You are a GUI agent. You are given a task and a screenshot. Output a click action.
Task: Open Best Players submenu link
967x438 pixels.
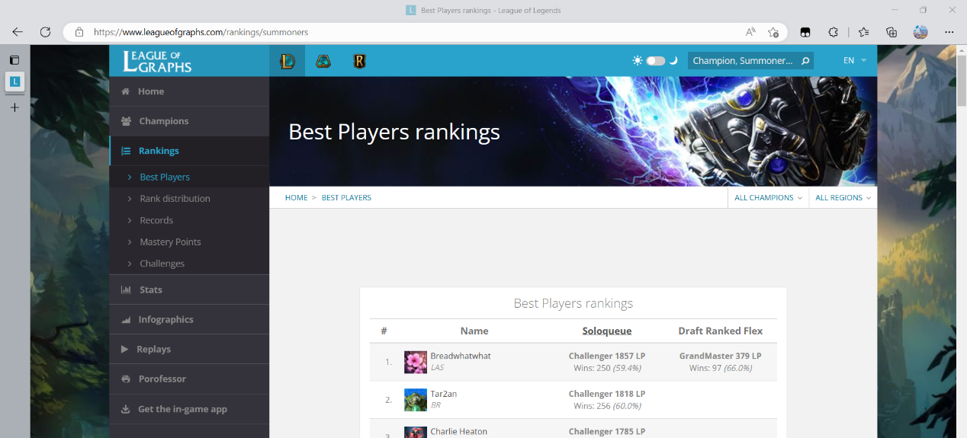pyautogui.click(x=165, y=177)
